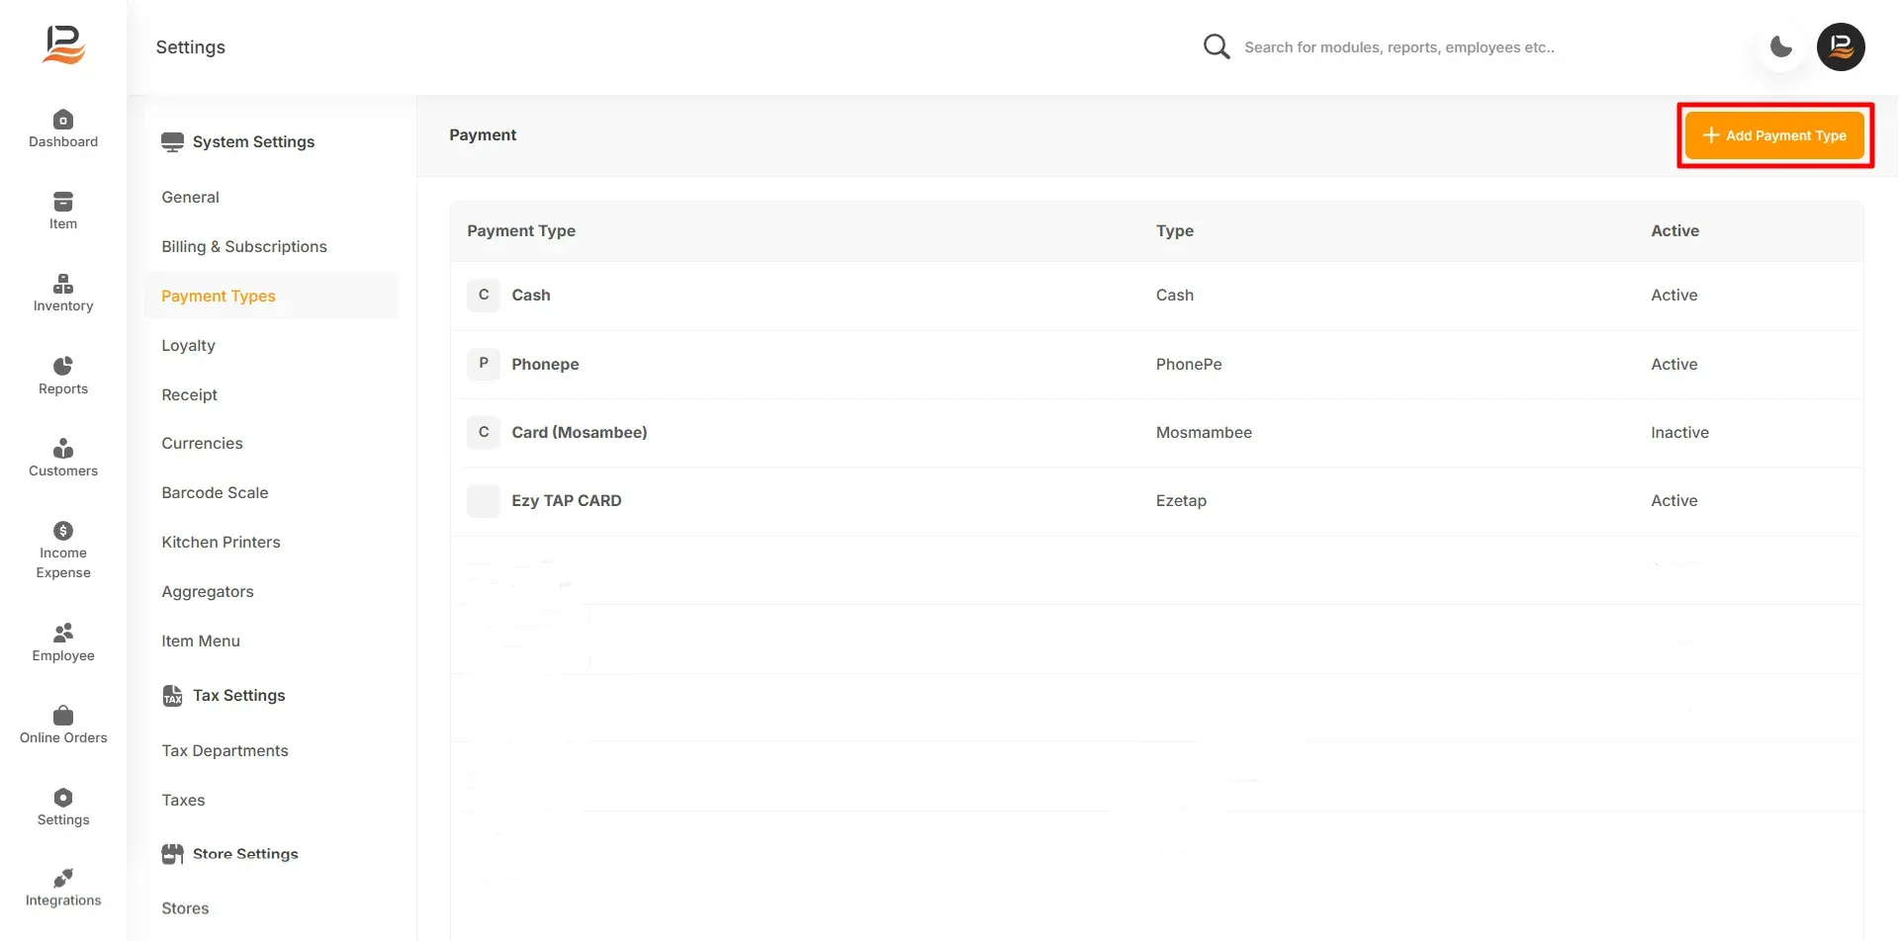This screenshot has width=1899, height=941.
Task: Open Reports pie chart icon
Action: pyautogui.click(x=63, y=366)
